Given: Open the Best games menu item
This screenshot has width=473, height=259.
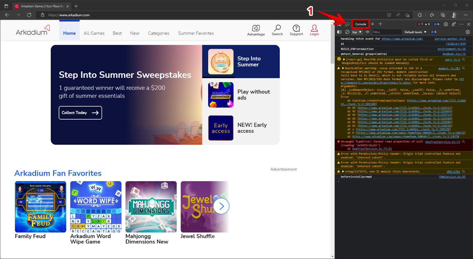Looking at the screenshot, I should [x=117, y=33].
